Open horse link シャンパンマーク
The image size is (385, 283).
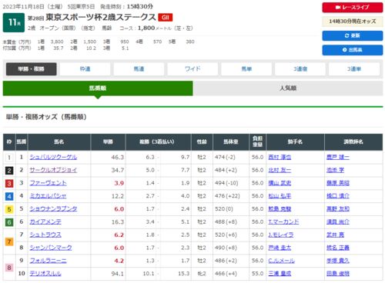click(51, 248)
